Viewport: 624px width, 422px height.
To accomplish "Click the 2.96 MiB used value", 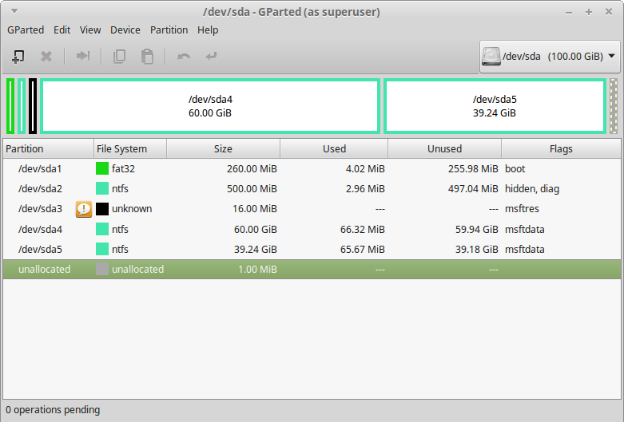I will [365, 189].
